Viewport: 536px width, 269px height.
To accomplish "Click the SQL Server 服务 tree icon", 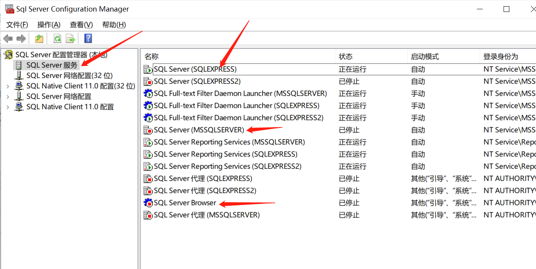I will pyautogui.click(x=19, y=66).
